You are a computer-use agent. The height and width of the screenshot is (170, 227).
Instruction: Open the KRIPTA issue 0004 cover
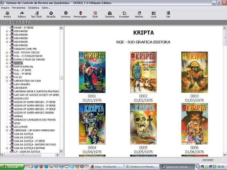pyautogui.click(x=92, y=124)
